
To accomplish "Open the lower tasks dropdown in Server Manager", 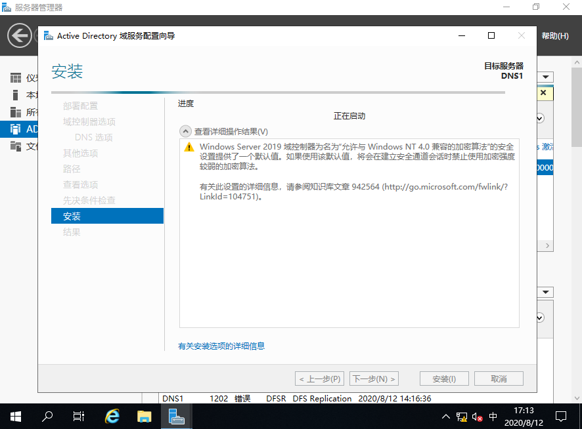I will tap(546, 292).
